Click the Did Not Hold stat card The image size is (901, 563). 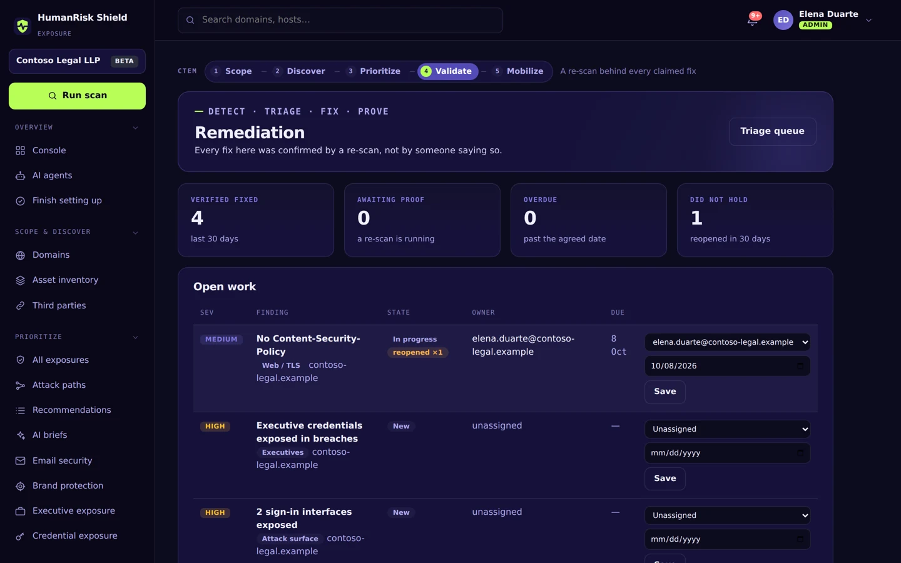click(x=755, y=220)
